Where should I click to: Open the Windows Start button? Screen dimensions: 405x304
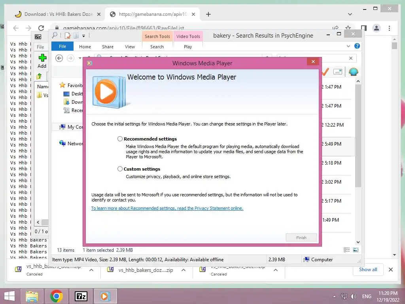[x=9, y=296]
